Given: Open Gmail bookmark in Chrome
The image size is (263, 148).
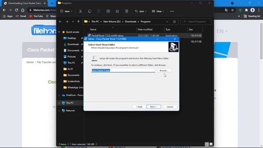Looking at the screenshot, I should [21, 16].
